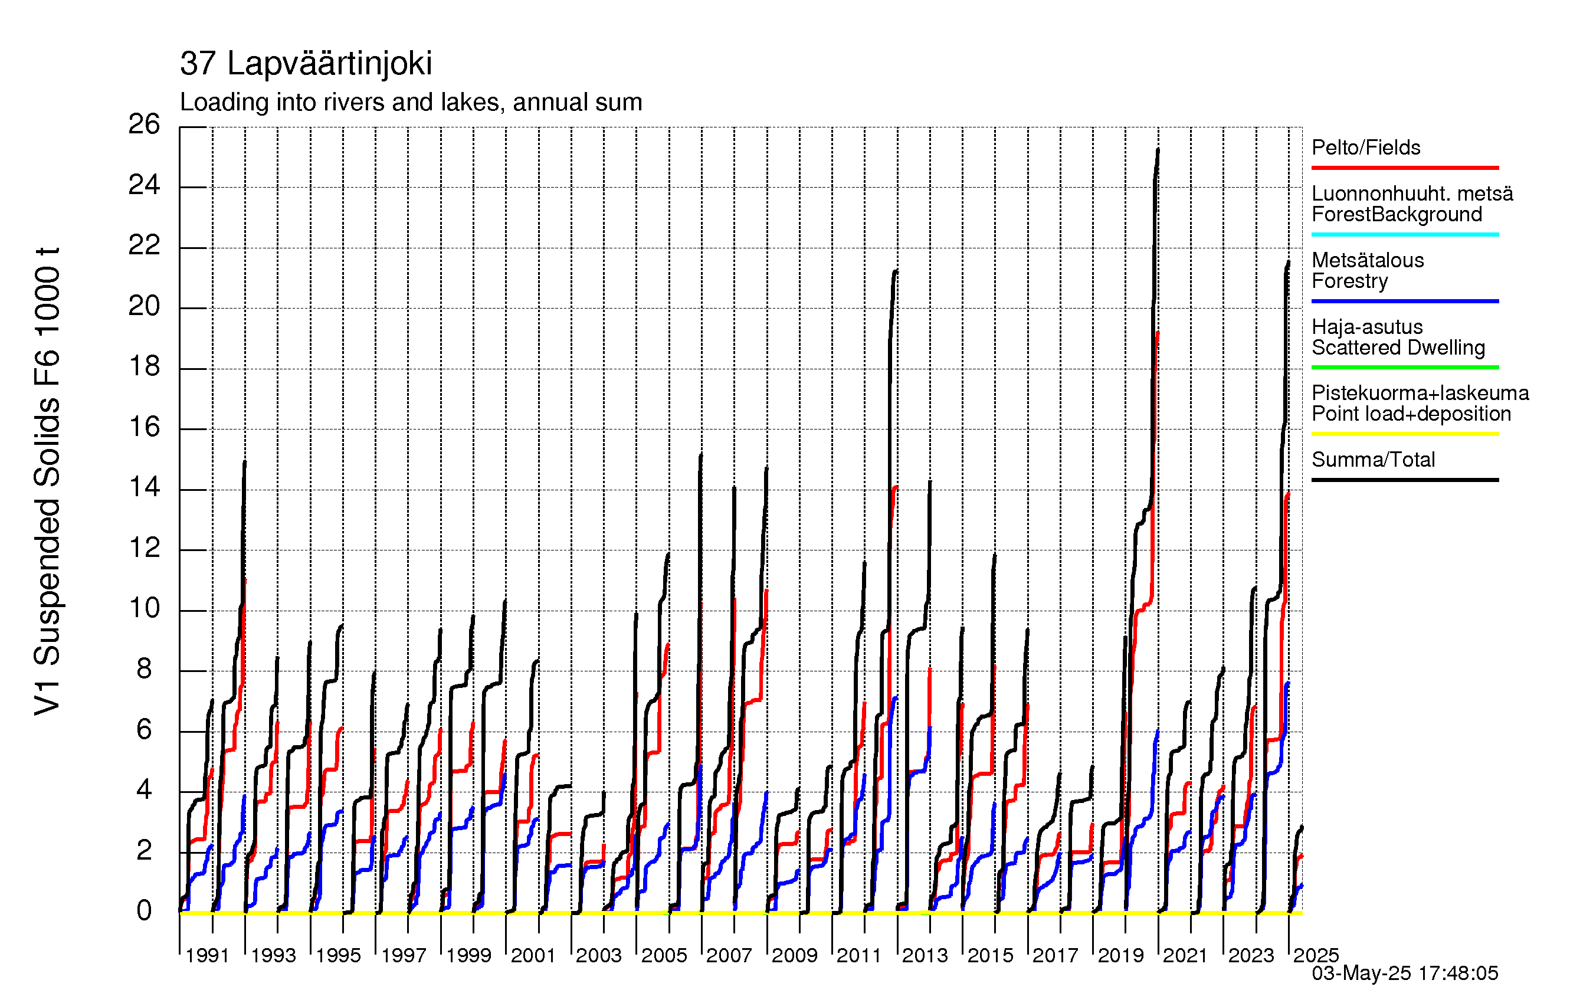The width and height of the screenshot is (1593, 1003).
Task: Click the y-axis value 26
Action: (144, 124)
